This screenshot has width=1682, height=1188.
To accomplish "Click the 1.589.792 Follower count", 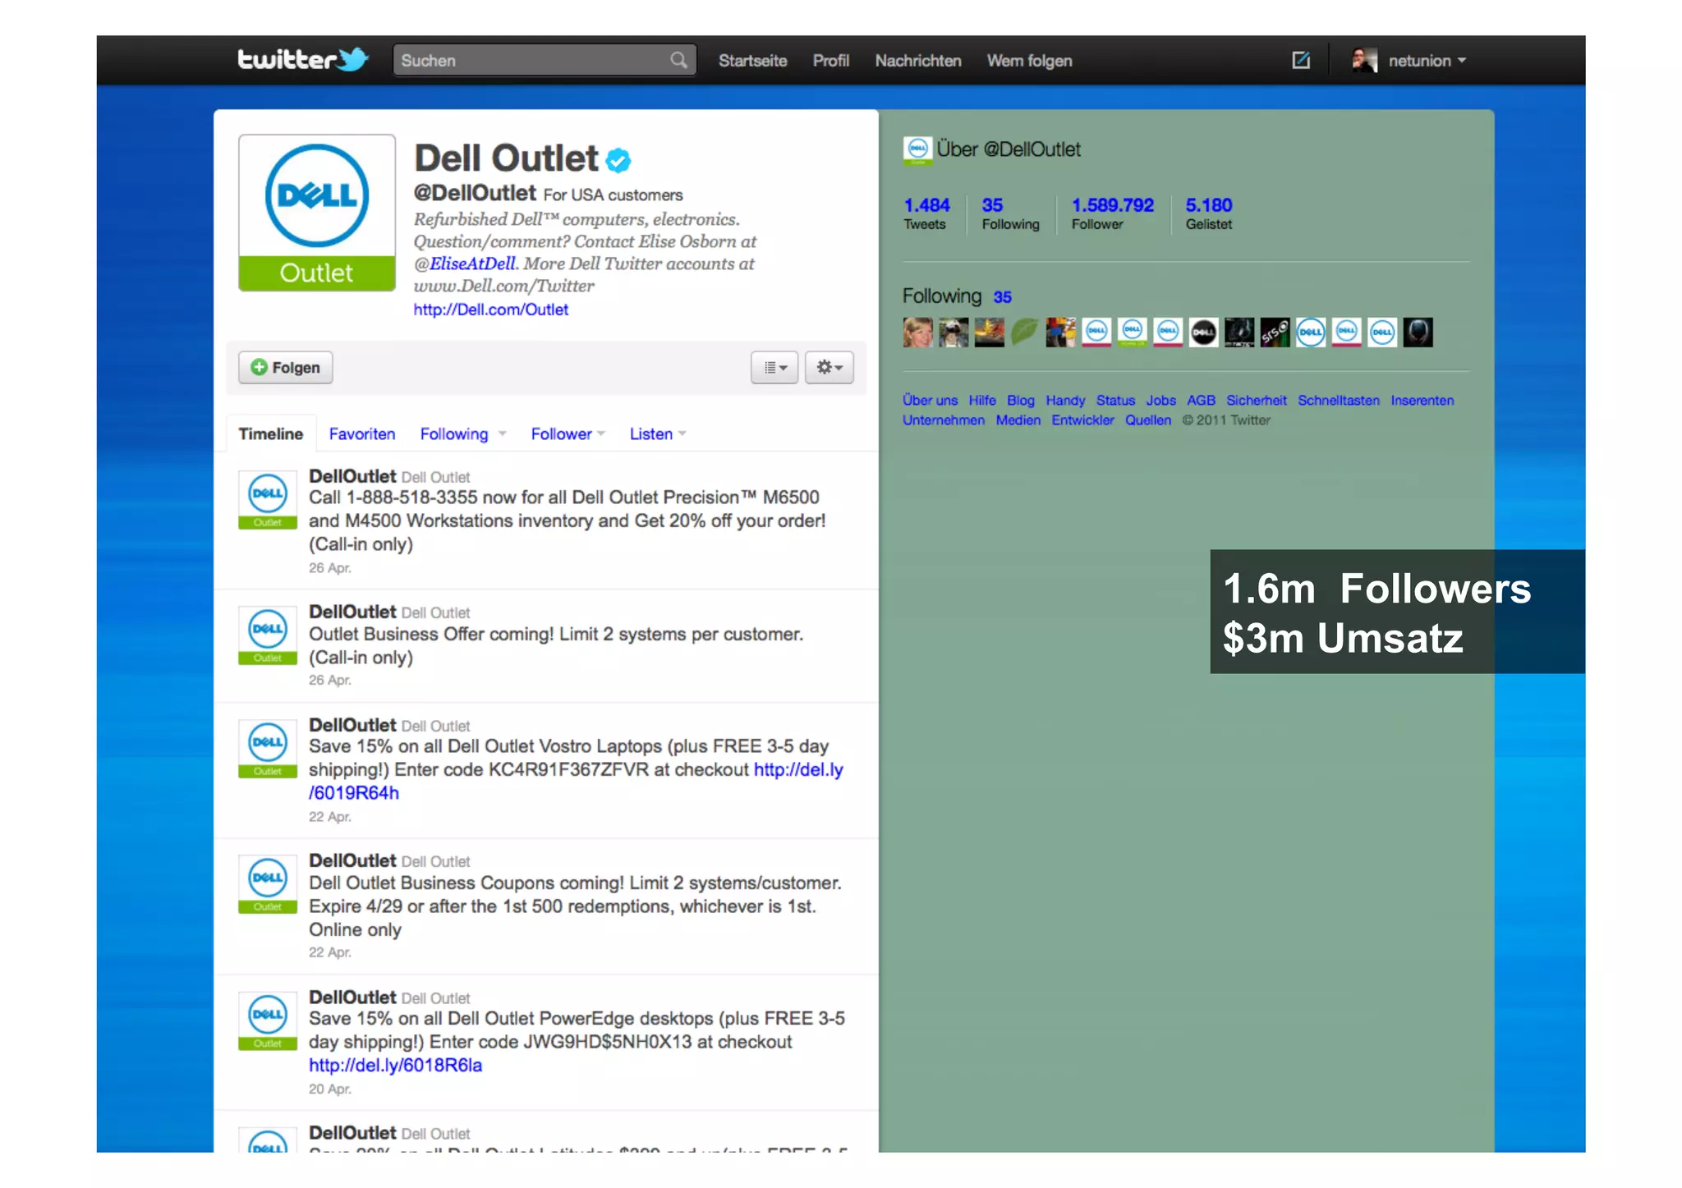I will pyautogui.click(x=1112, y=213).
